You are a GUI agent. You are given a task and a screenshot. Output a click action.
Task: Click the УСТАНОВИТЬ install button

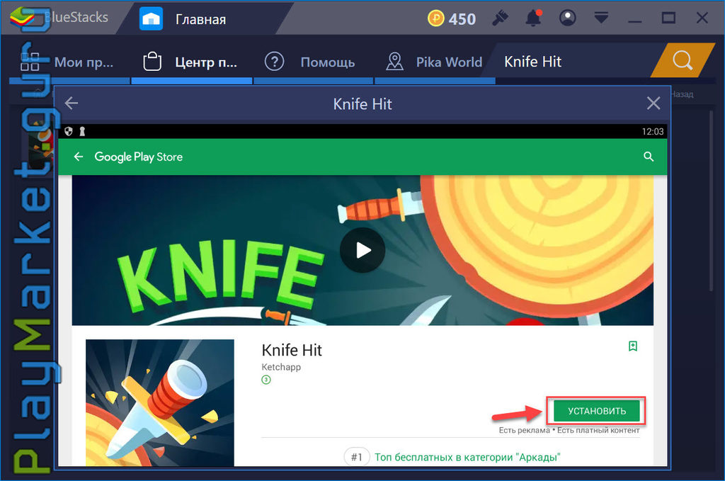[x=596, y=411]
